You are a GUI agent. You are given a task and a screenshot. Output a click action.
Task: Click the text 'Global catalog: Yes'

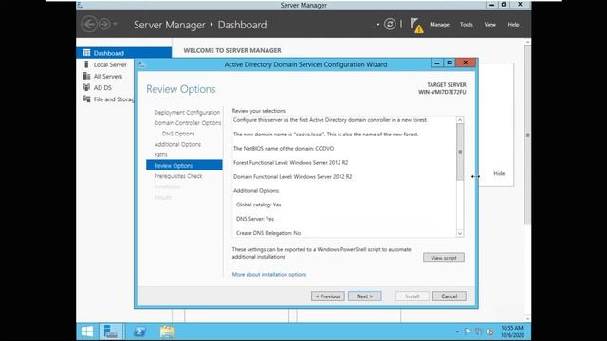[259, 205]
